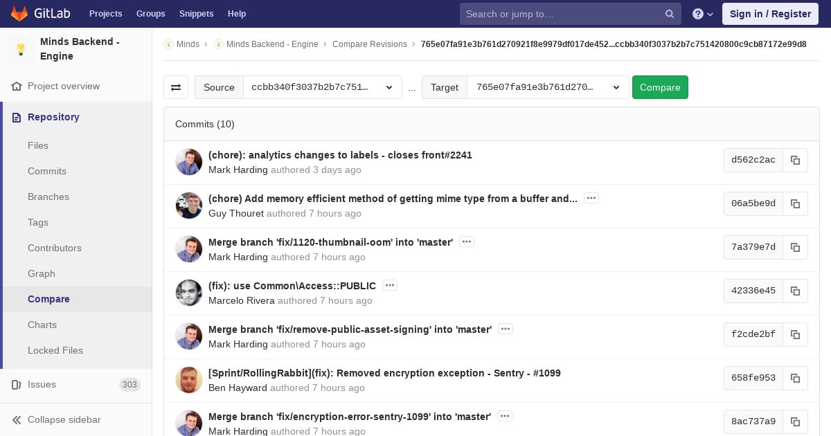The image size is (831, 436).
Task: Open the Help navigation item
Action: pyautogui.click(x=237, y=14)
